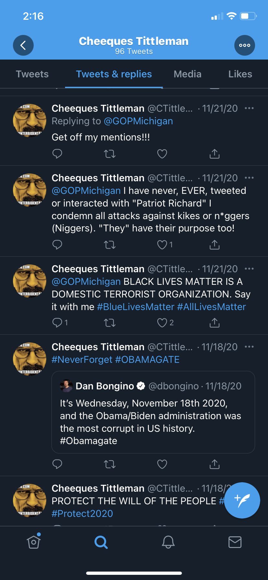Open the Messages envelope tab

235,542
